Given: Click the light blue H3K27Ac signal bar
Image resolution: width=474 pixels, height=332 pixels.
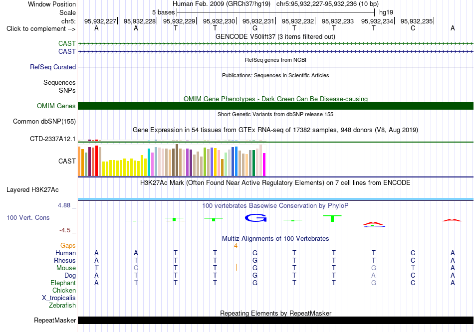Looking at the screenshot, I should (275, 199).
